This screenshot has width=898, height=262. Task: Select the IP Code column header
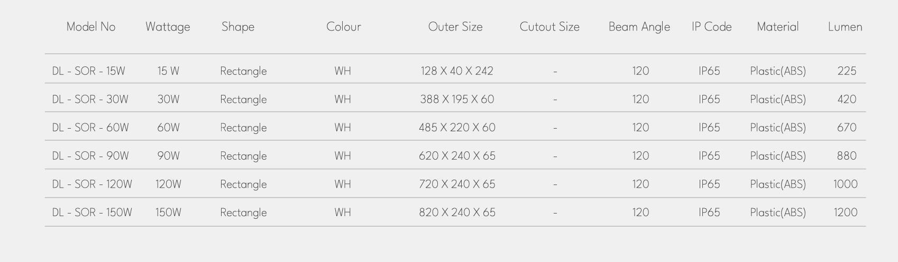click(x=711, y=27)
